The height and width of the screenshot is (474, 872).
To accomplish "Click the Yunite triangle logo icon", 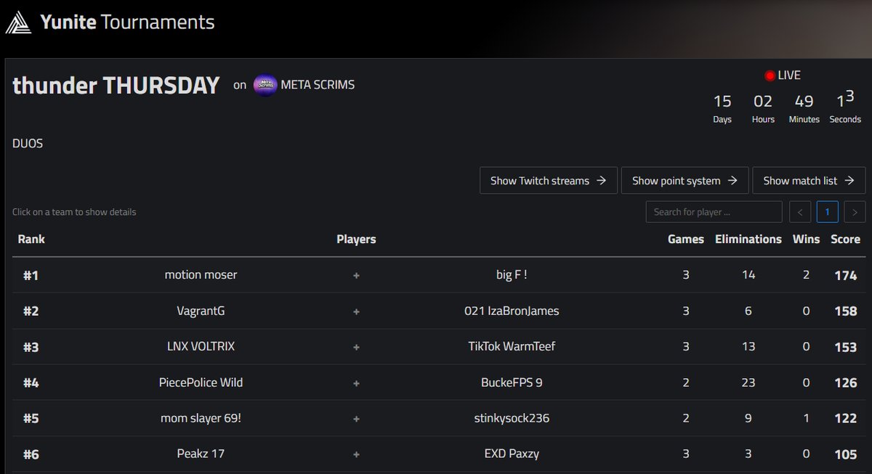I will click(x=19, y=23).
